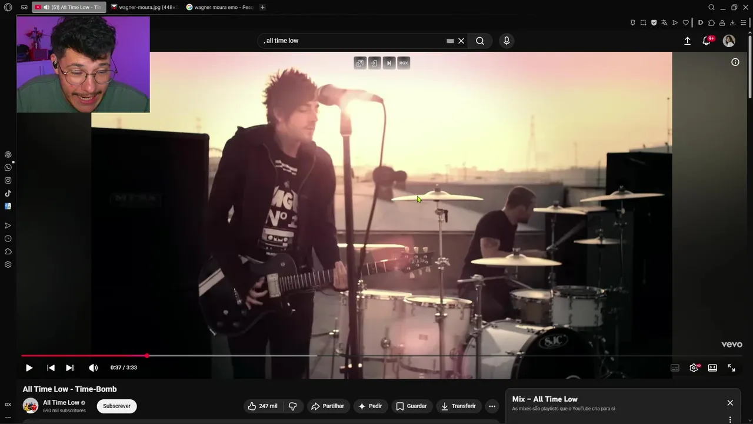753x424 pixels.
Task: Switch to the wagner moura emo Google tab
Action: [219, 7]
